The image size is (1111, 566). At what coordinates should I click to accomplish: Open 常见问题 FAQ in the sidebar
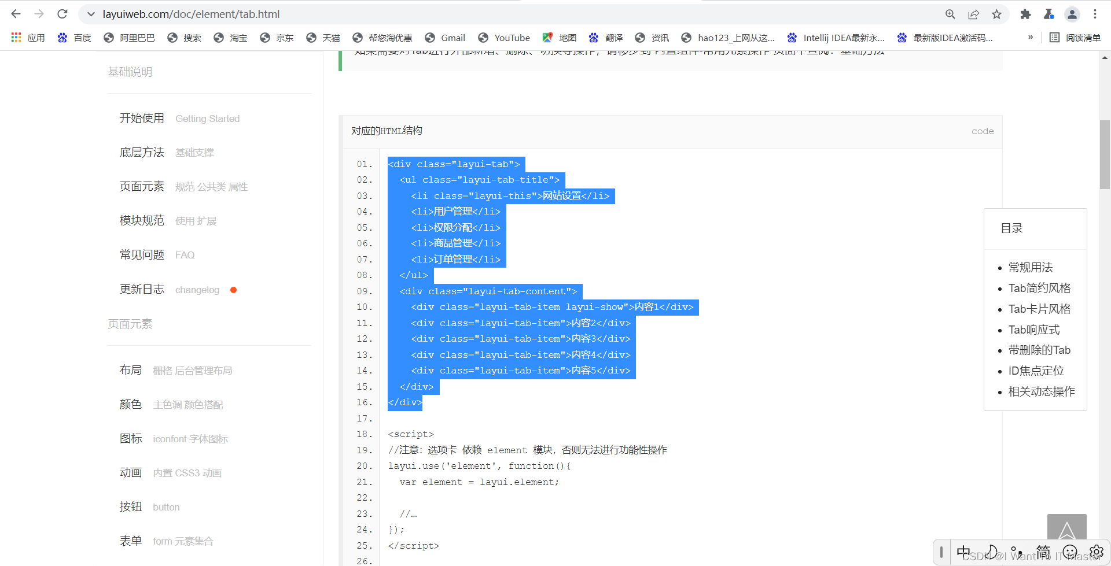tap(157, 255)
